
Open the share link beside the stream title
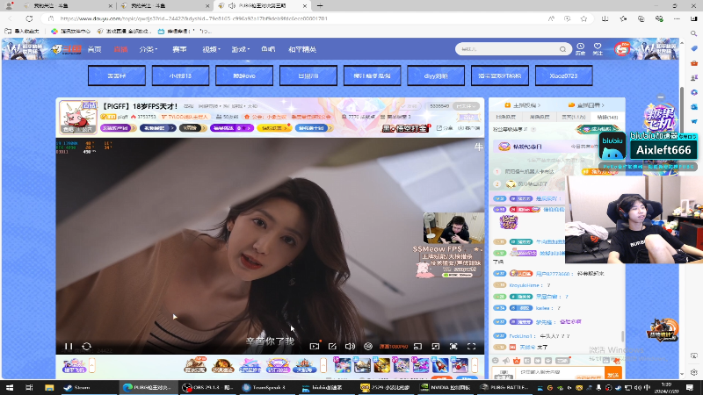(x=445, y=128)
